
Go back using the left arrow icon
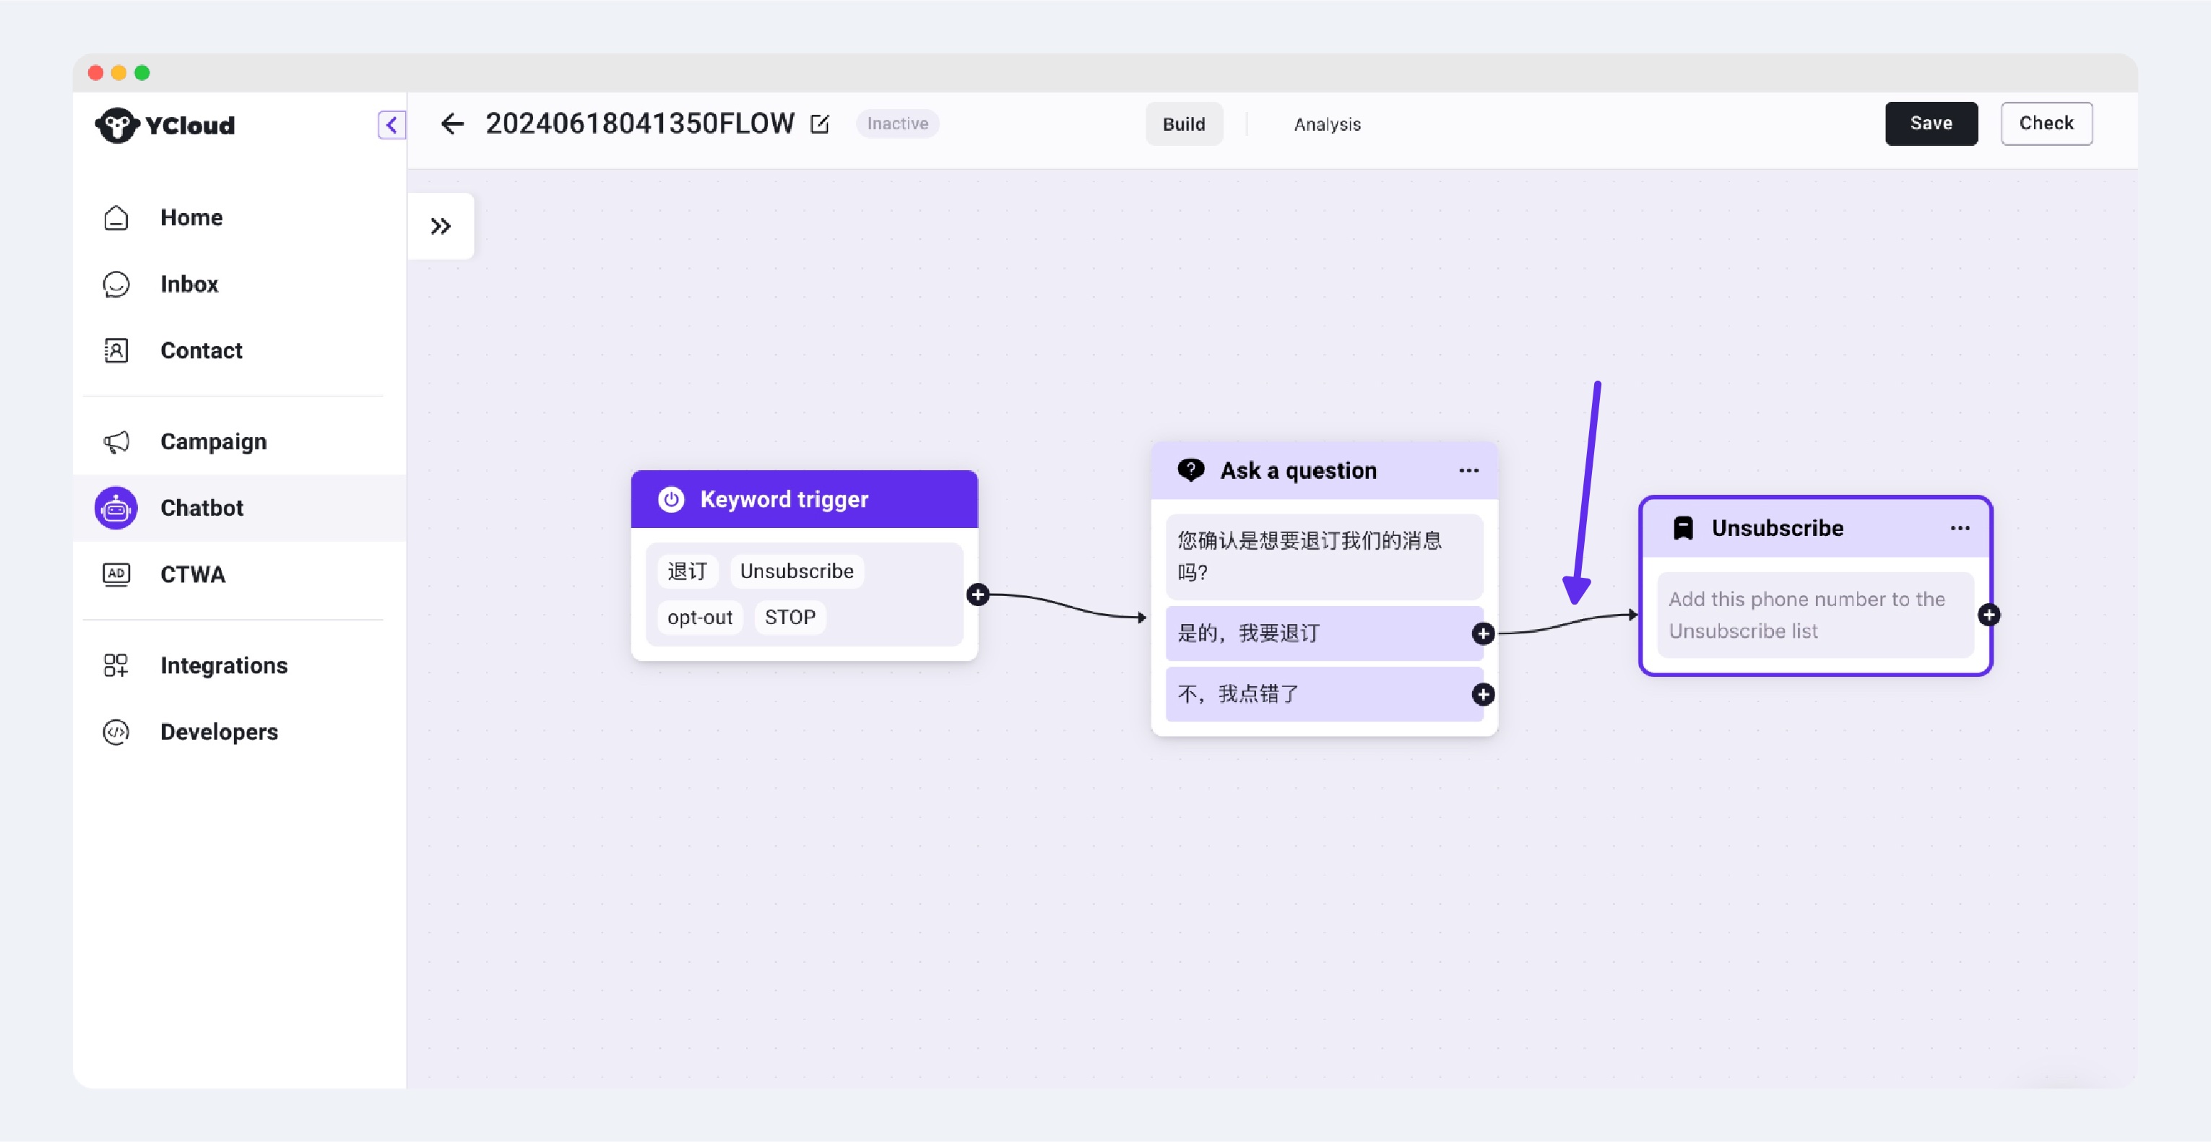tap(452, 124)
